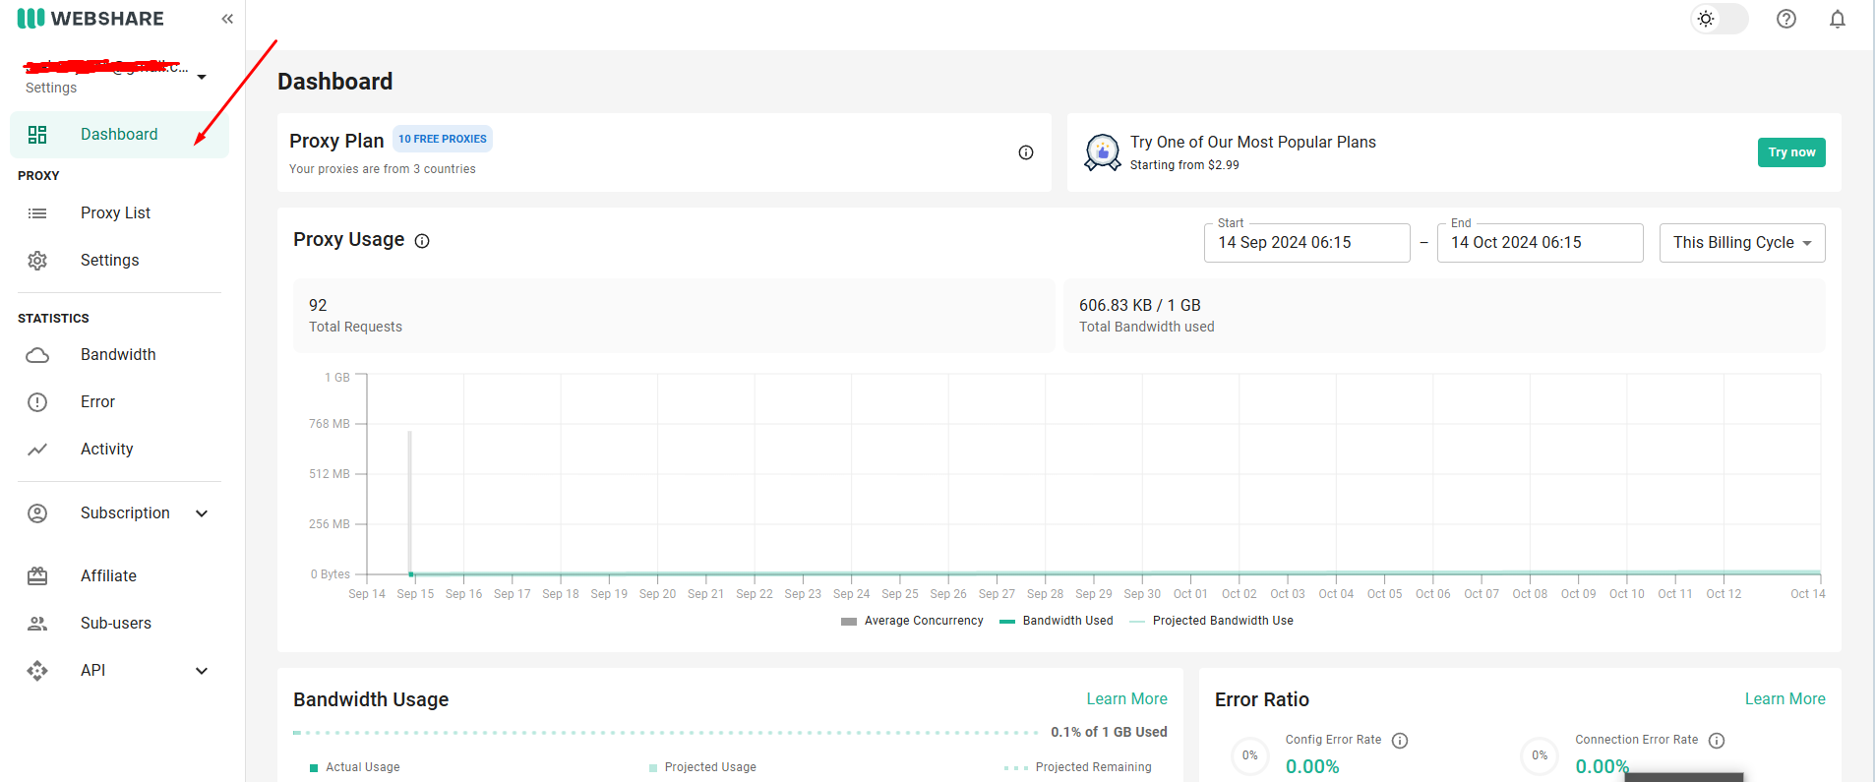This screenshot has width=1875, height=782.
Task: Click the Start date field
Action: pos(1305,243)
